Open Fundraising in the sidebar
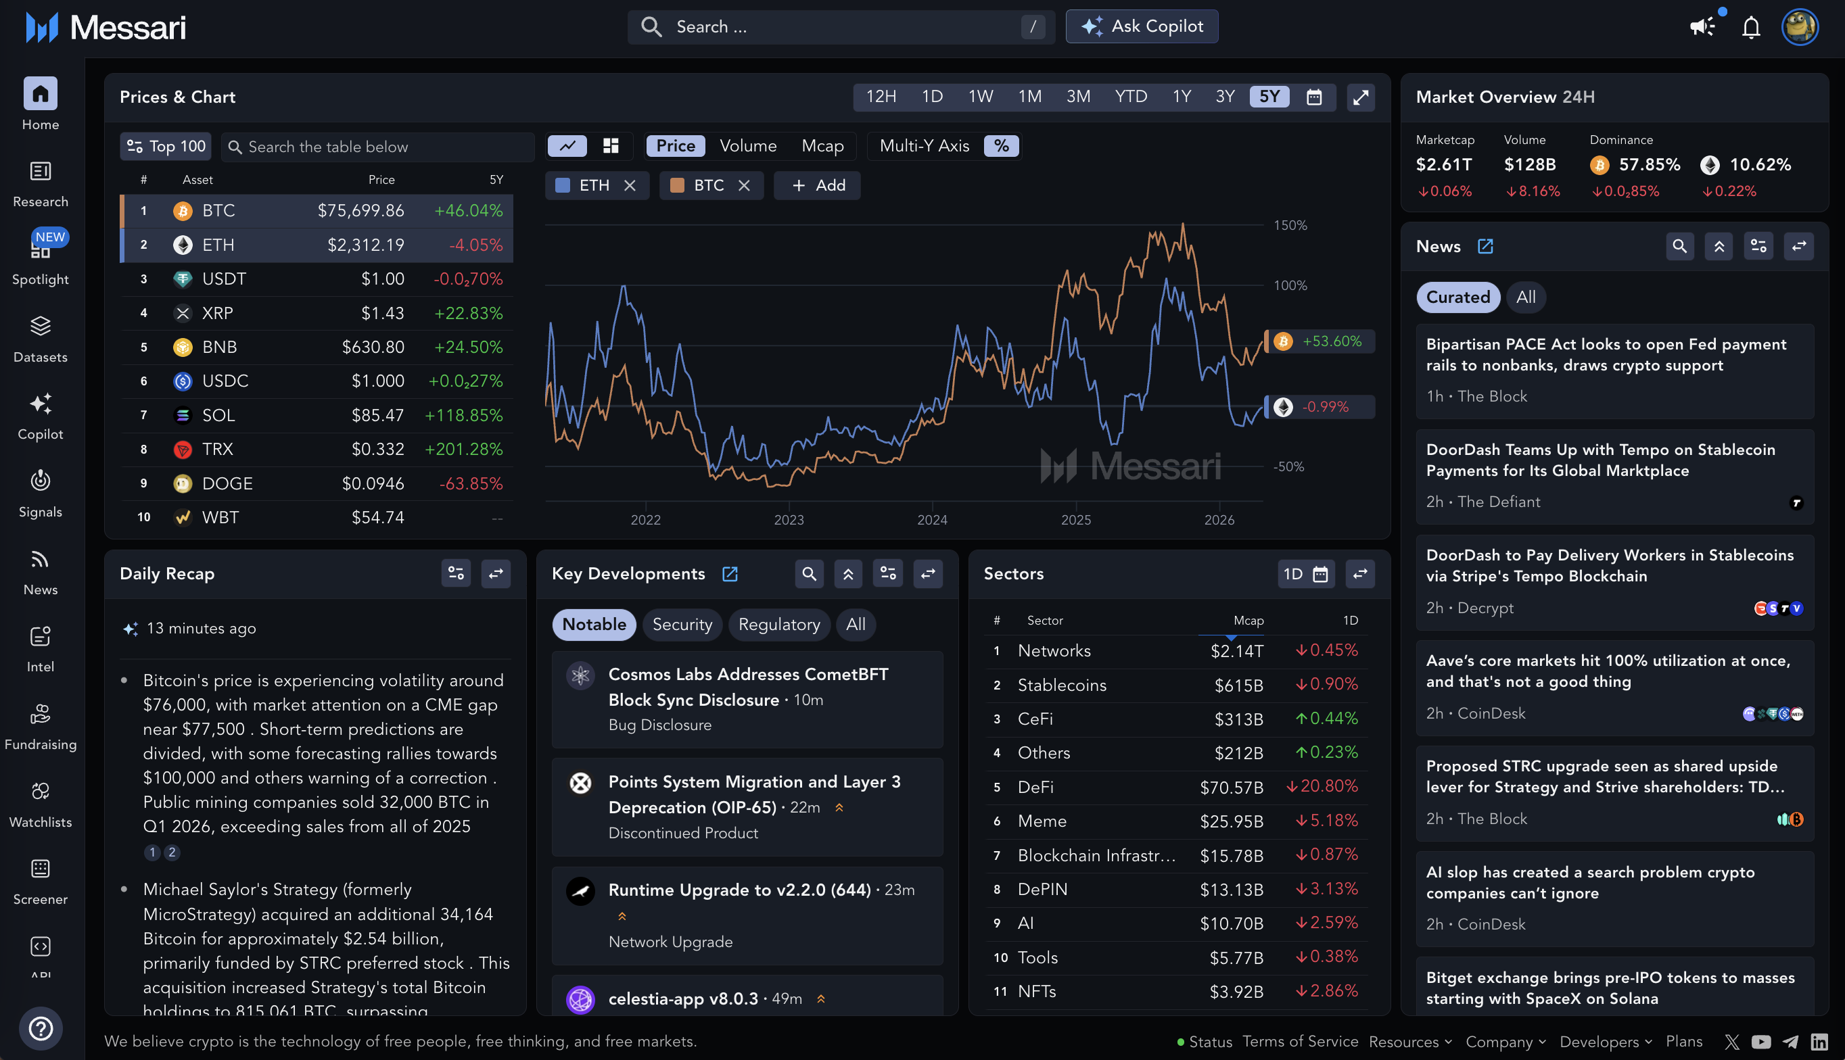 point(40,727)
